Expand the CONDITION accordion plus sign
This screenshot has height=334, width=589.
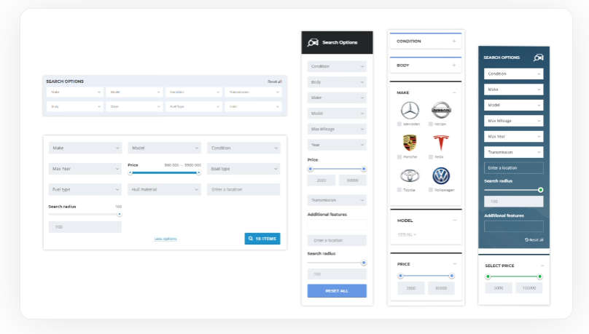point(454,41)
